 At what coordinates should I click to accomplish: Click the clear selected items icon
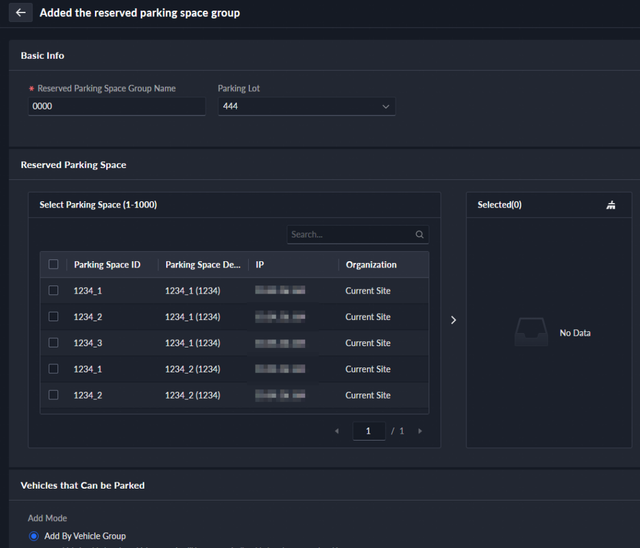[611, 205]
